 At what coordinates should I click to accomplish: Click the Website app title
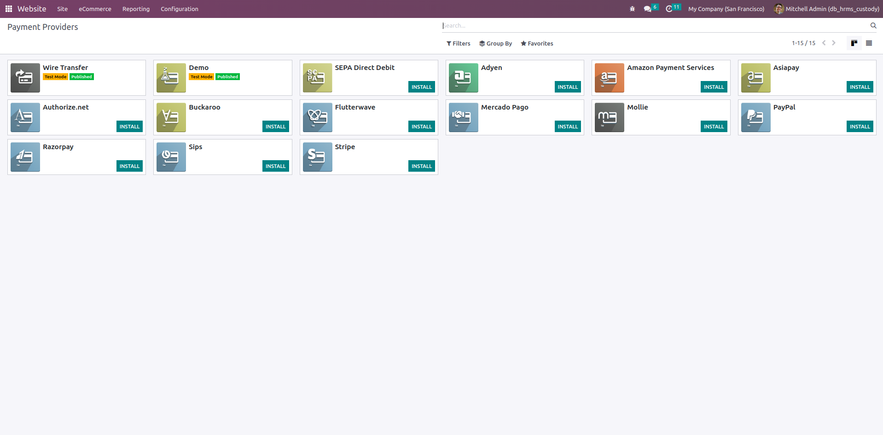pyautogui.click(x=32, y=9)
